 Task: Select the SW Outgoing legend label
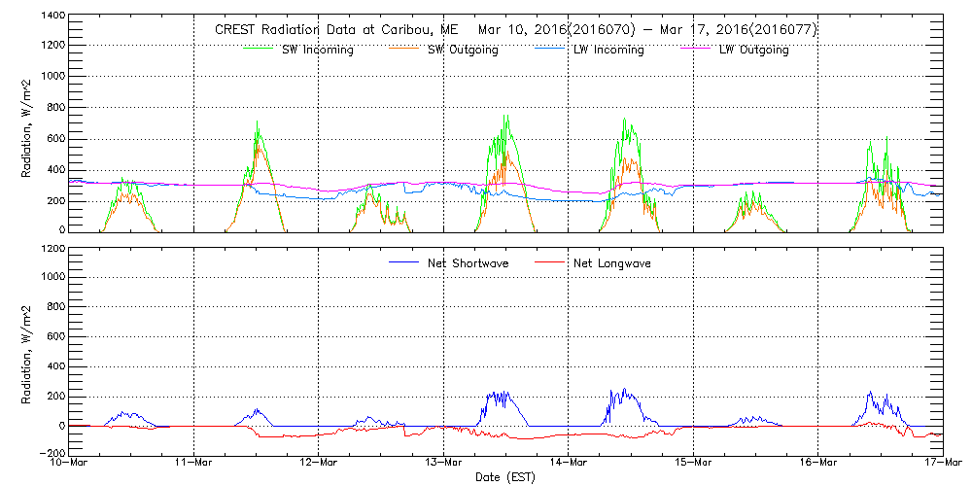click(x=463, y=51)
